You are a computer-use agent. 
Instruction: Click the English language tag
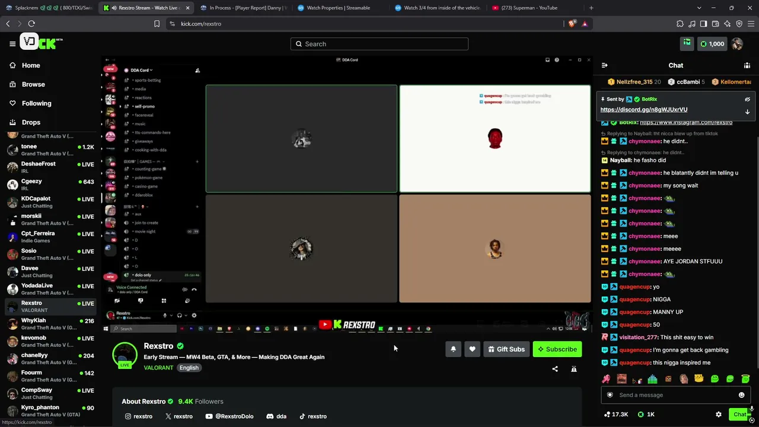pyautogui.click(x=189, y=368)
